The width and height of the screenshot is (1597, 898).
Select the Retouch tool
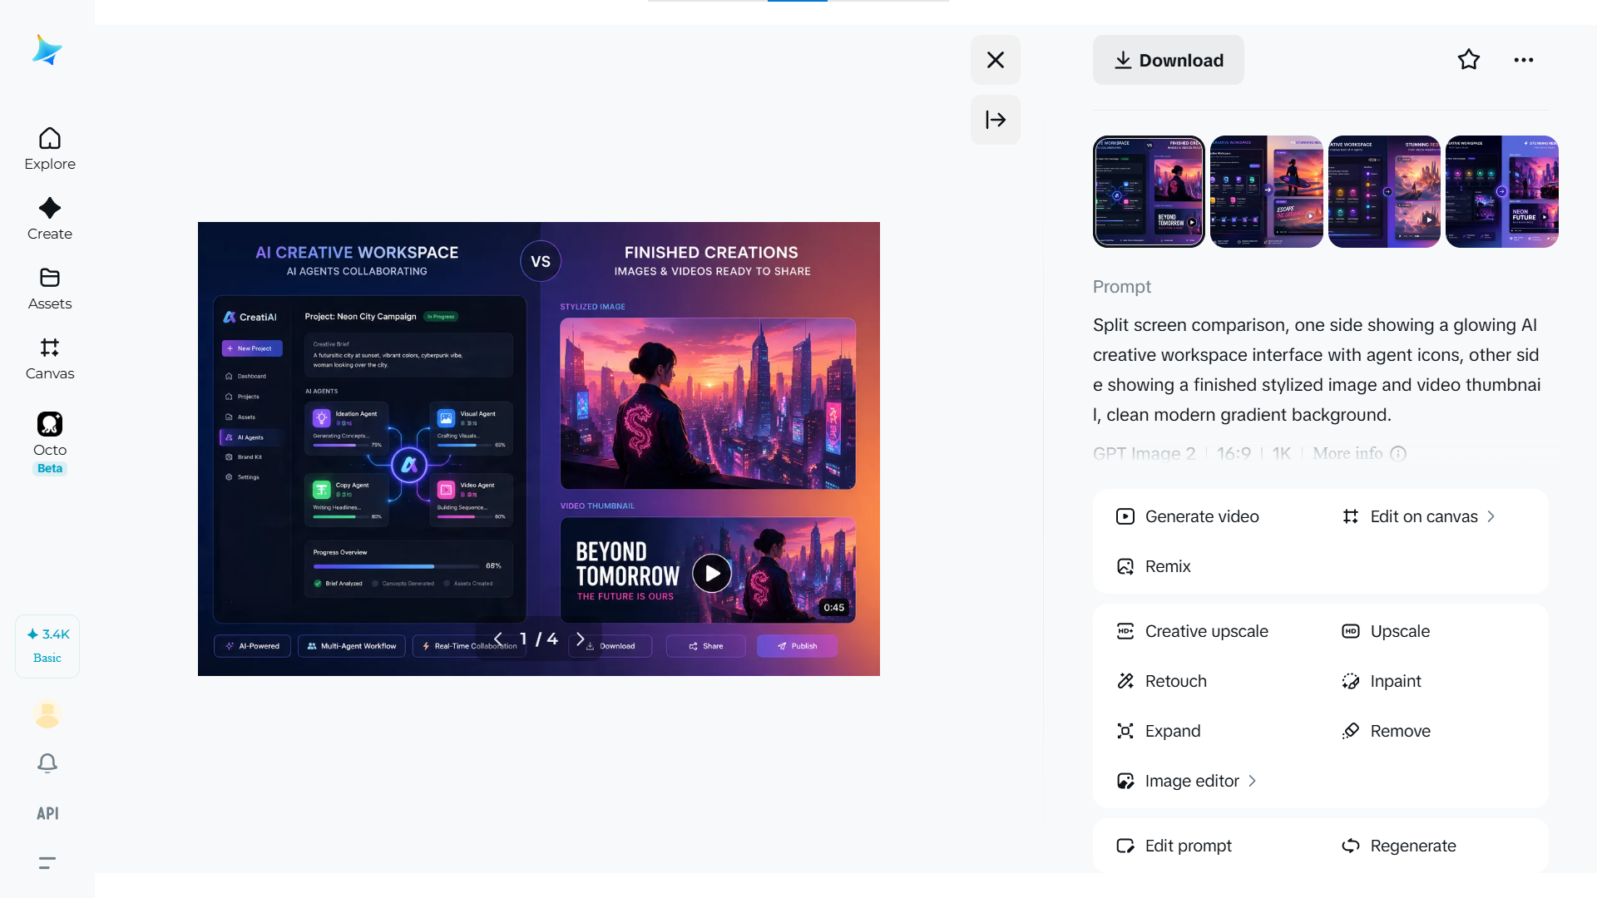coord(1161,681)
